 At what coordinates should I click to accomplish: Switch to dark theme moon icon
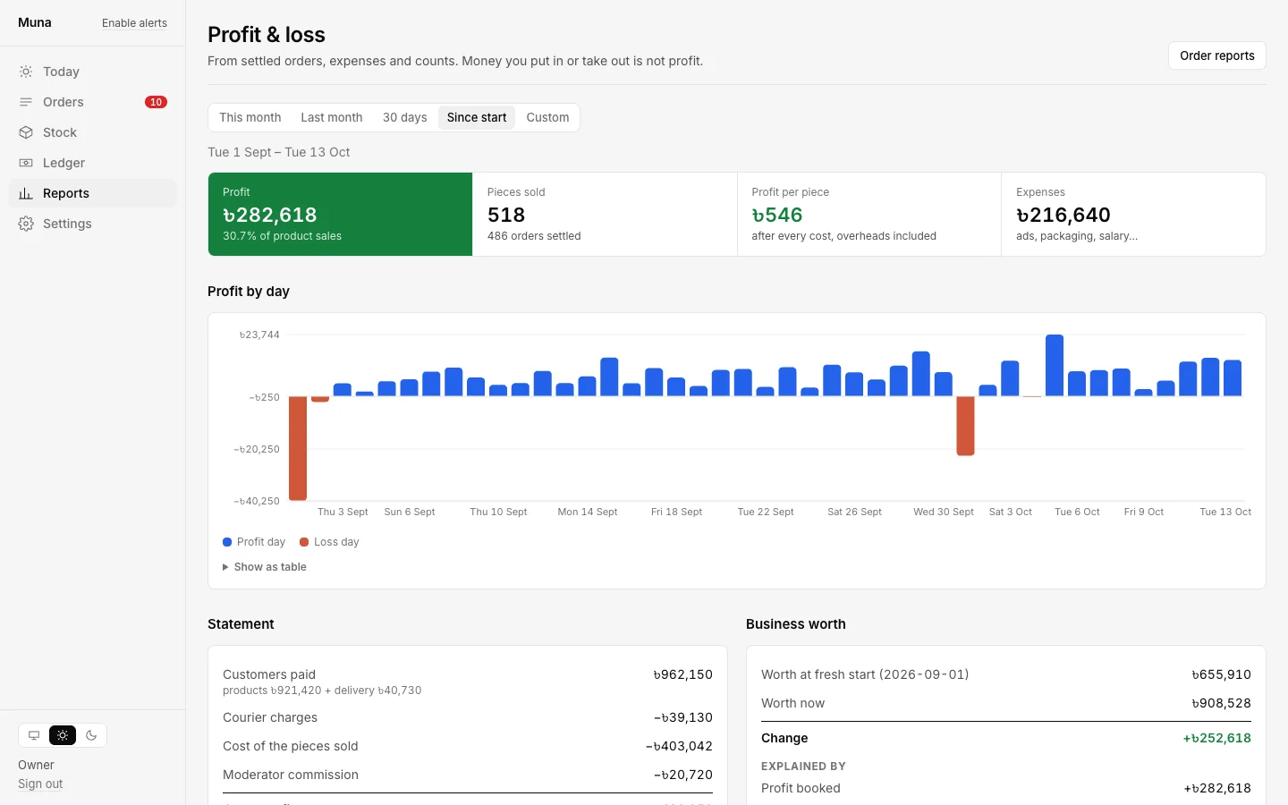(x=91, y=735)
